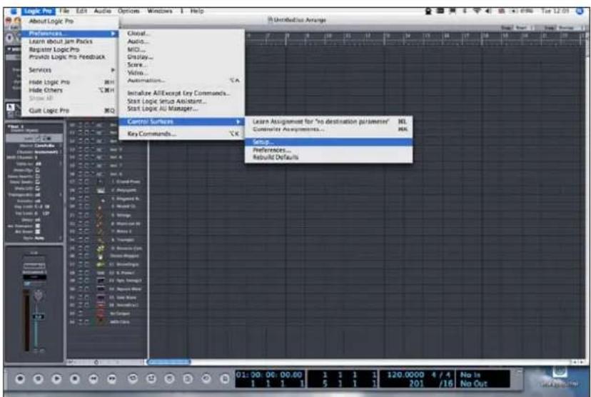Open Spotlight search icon in the menu bar
The width and height of the screenshot is (591, 397).
point(580,11)
